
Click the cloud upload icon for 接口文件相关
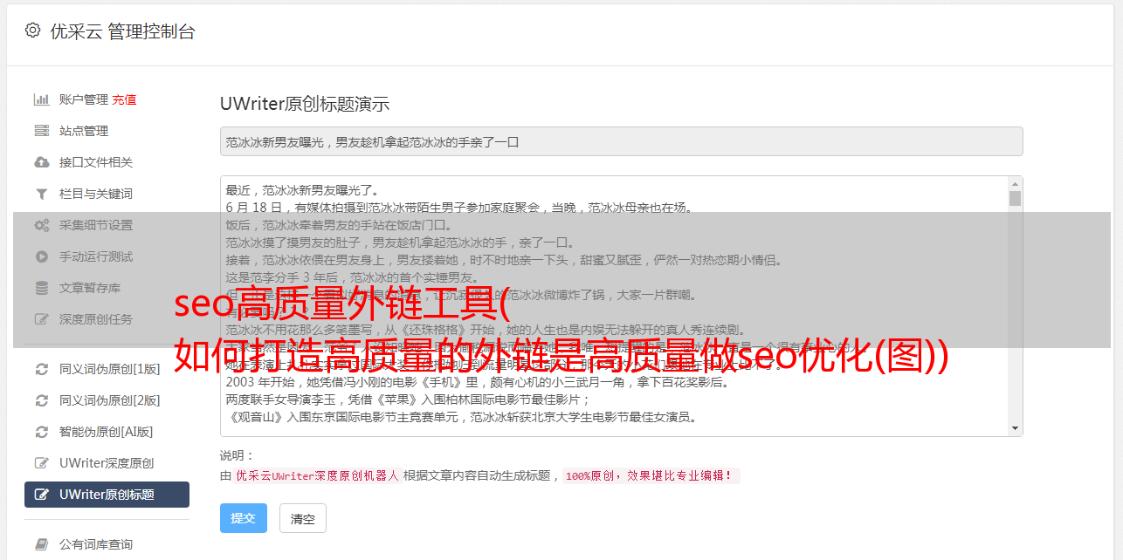(41, 162)
